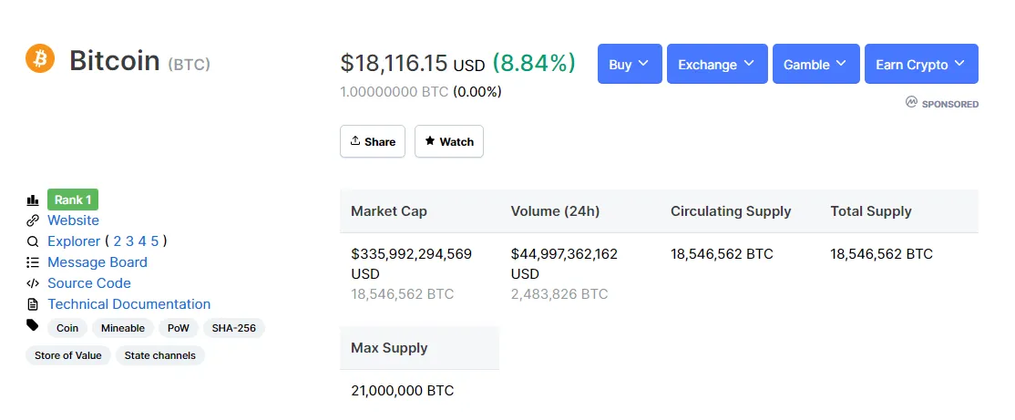Screen dimensions: 1015x420
Task: Open Explorer alternative 4
Action: pos(142,241)
